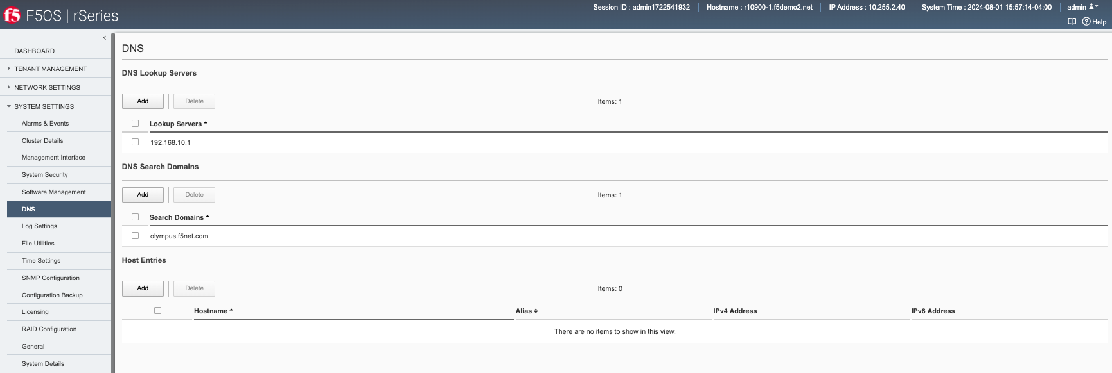The width and height of the screenshot is (1112, 373).
Task: Delete selected DNS search domain
Action: pos(194,195)
